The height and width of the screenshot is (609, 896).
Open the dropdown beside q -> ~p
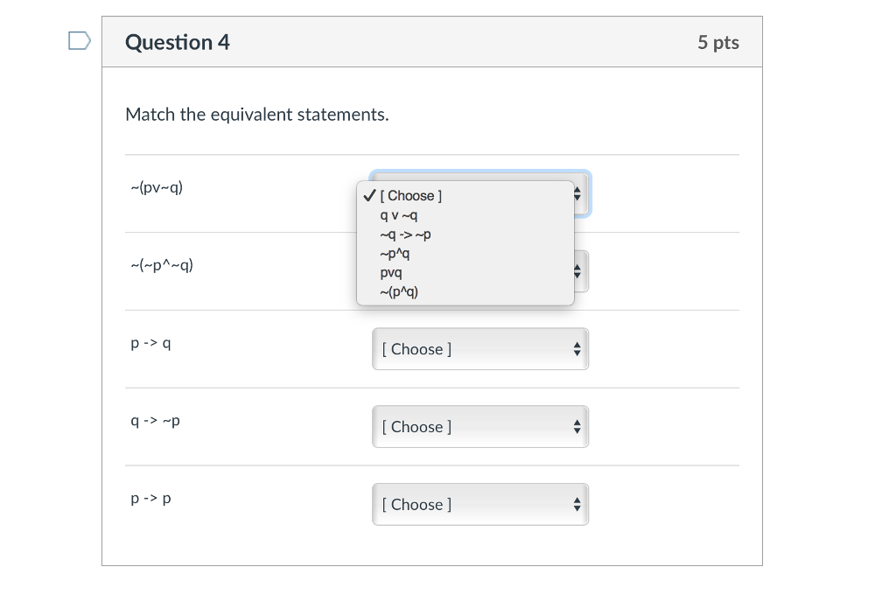coord(480,426)
